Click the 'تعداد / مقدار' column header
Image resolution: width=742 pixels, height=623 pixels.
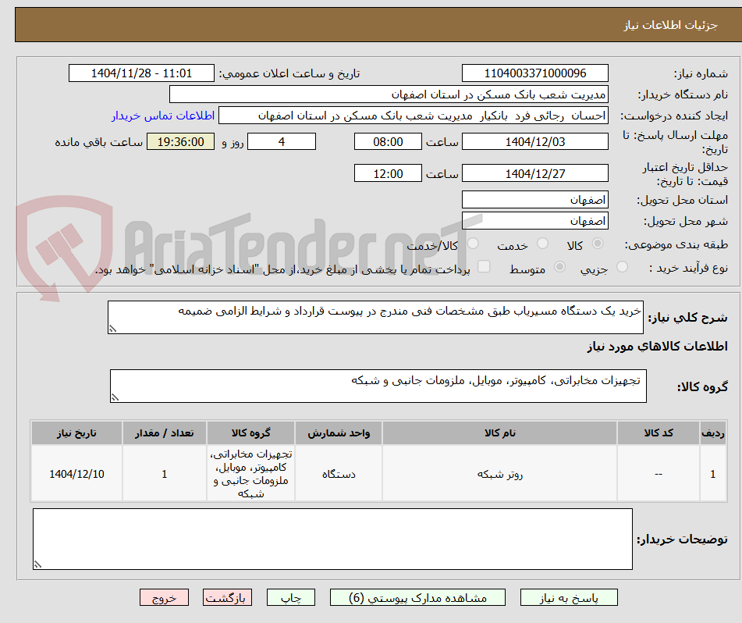click(164, 433)
